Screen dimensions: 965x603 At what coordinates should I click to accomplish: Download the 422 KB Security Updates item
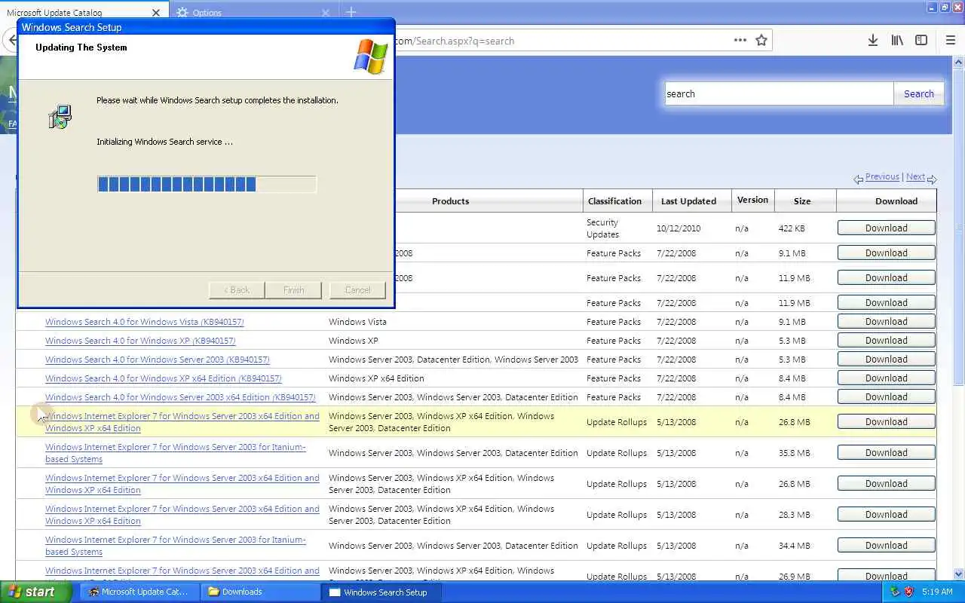[x=886, y=228]
